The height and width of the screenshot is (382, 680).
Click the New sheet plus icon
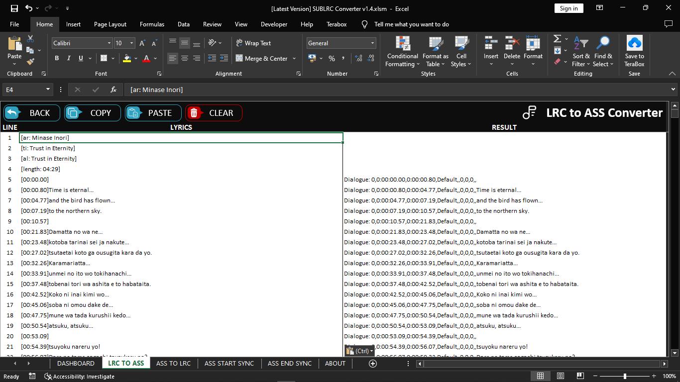[372, 364]
